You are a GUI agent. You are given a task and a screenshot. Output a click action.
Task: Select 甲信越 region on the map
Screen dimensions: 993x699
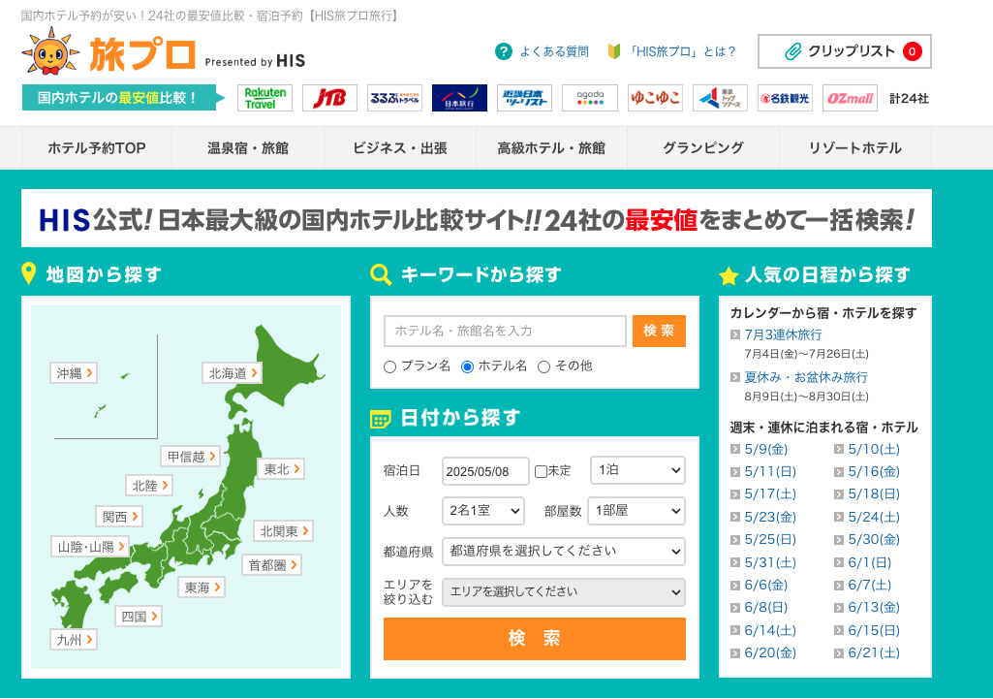[191, 457]
